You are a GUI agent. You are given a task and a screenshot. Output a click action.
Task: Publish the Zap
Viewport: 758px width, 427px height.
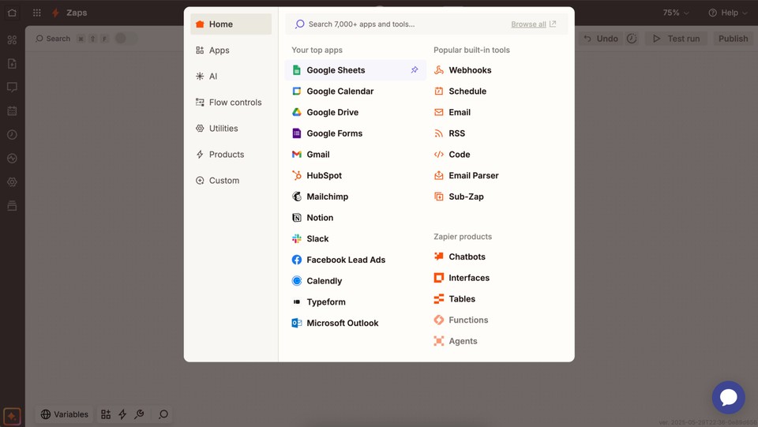pos(733,39)
